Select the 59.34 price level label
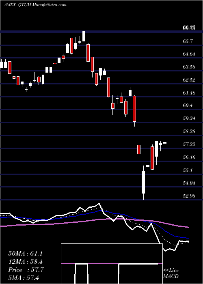The height and width of the screenshot is (284, 203). (x=190, y=118)
